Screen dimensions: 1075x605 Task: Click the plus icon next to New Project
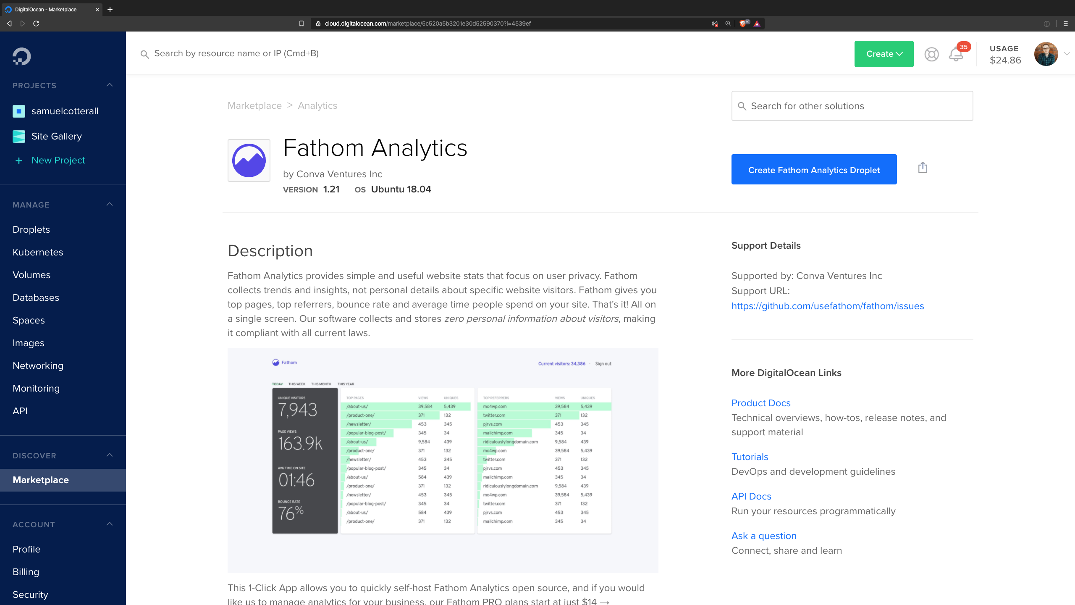click(19, 160)
